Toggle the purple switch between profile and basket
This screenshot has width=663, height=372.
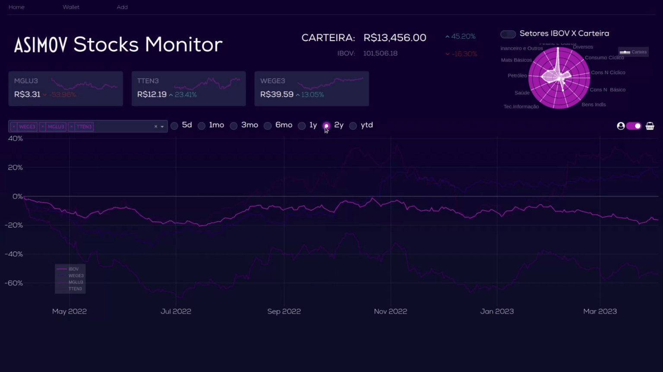(634, 126)
